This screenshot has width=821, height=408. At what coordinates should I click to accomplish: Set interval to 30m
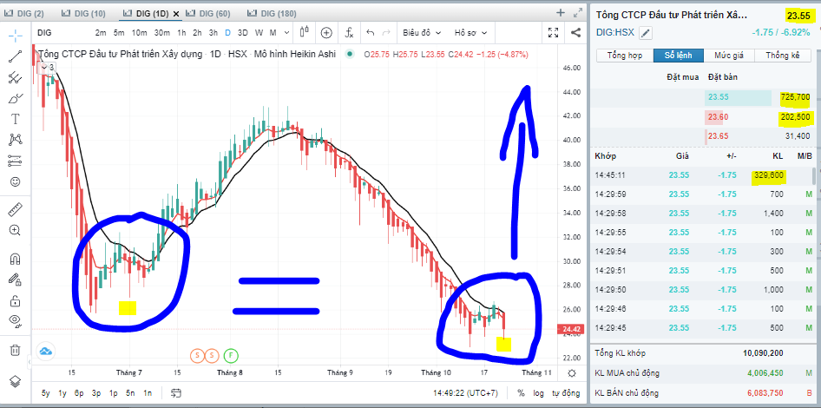[x=161, y=32]
